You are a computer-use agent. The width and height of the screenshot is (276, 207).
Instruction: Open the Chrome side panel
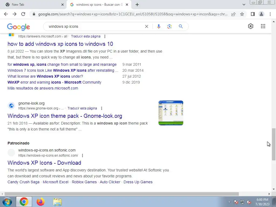tap(253, 14)
